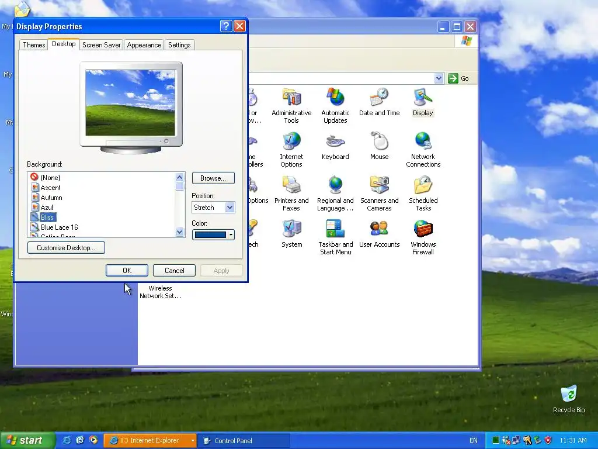This screenshot has height=449, width=598.
Task: Switch to the Appearance tab
Action: tap(144, 44)
